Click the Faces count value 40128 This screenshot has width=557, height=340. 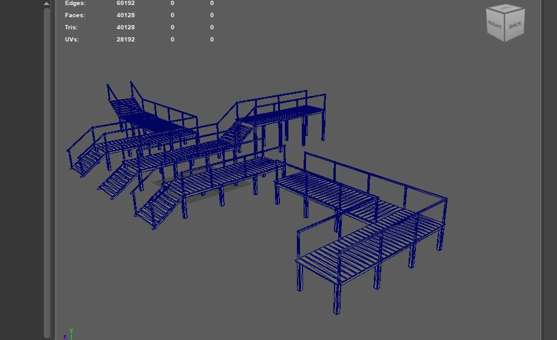[126, 15]
